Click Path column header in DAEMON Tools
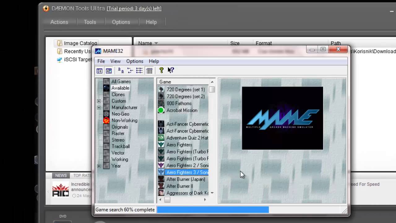This screenshot has width=396, height=223. click(x=336, y=43)
